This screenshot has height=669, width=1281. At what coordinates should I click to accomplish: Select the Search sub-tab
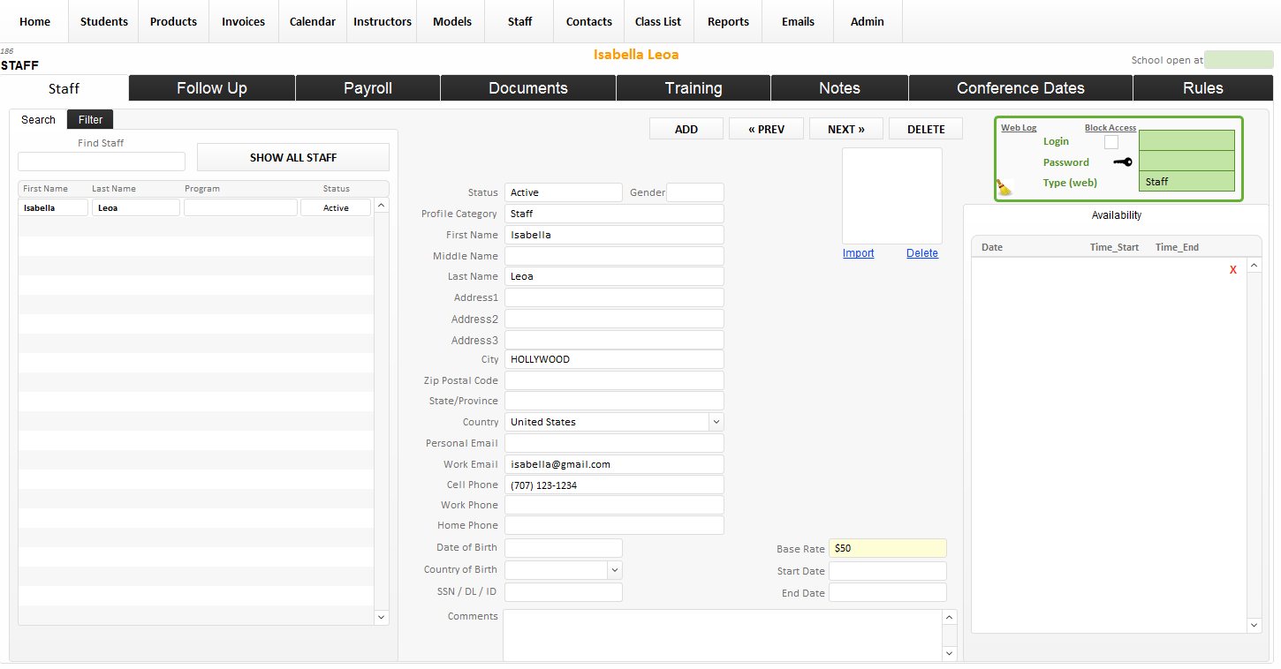tap(38, 119)
